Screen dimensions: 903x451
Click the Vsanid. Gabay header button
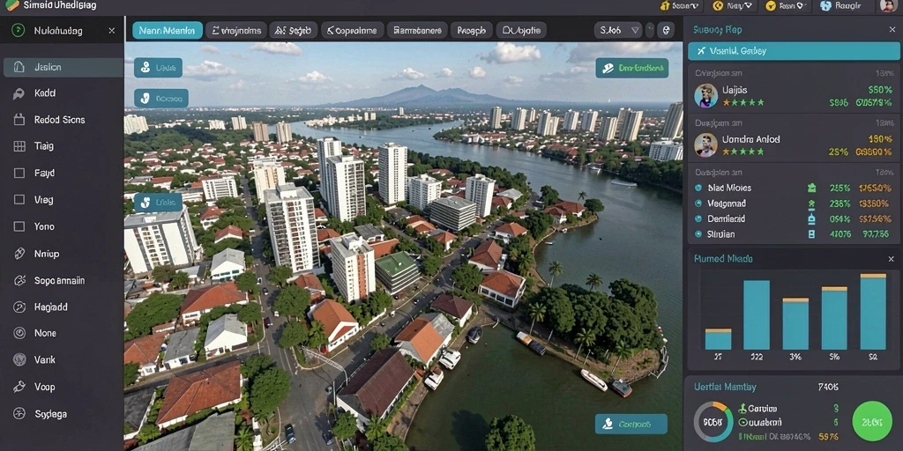(x=794, y=50)
